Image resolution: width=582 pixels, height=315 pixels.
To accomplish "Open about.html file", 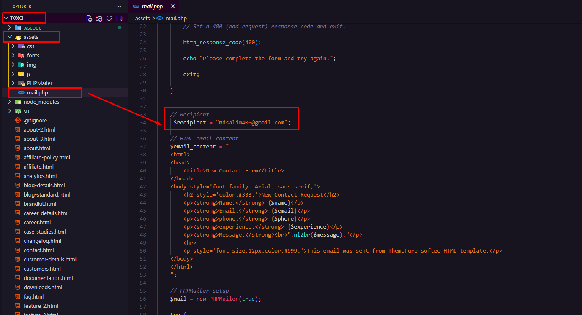I will tap(64, 148).
